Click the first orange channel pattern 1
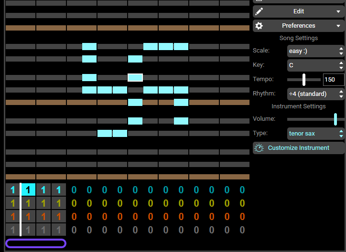This screenshot has height=252, width=346. pos(13,217)
